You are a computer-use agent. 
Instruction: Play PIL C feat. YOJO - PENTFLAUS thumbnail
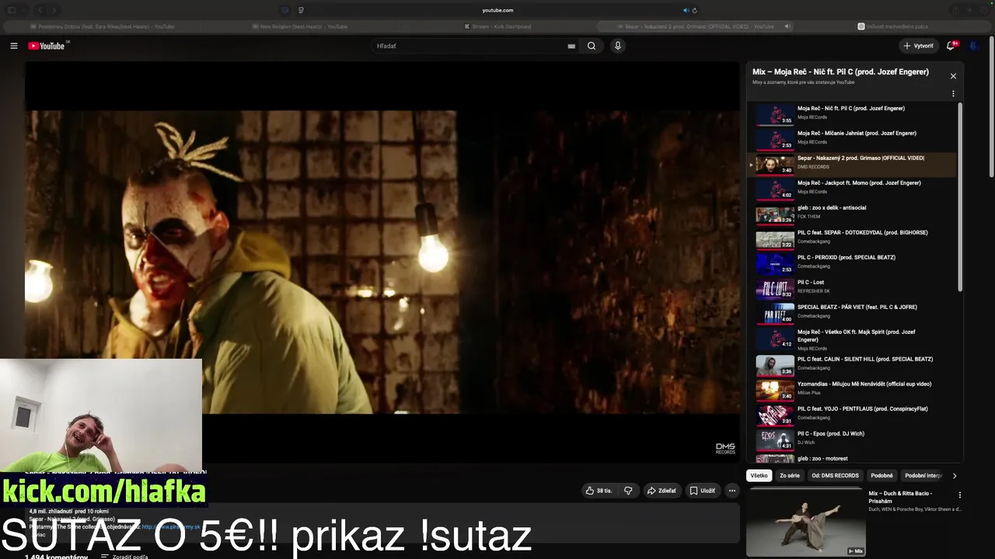pos(775,415)
